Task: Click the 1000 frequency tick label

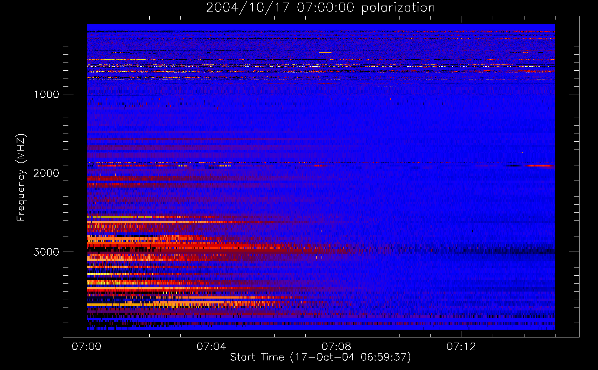Action: tap(46, 94)
